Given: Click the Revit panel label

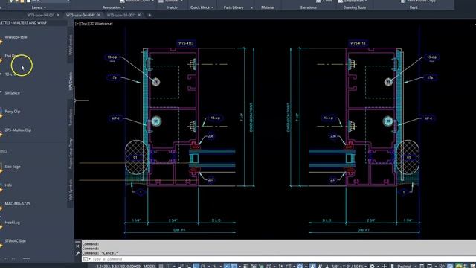Looking at the screenshot, I should [414, 7].
